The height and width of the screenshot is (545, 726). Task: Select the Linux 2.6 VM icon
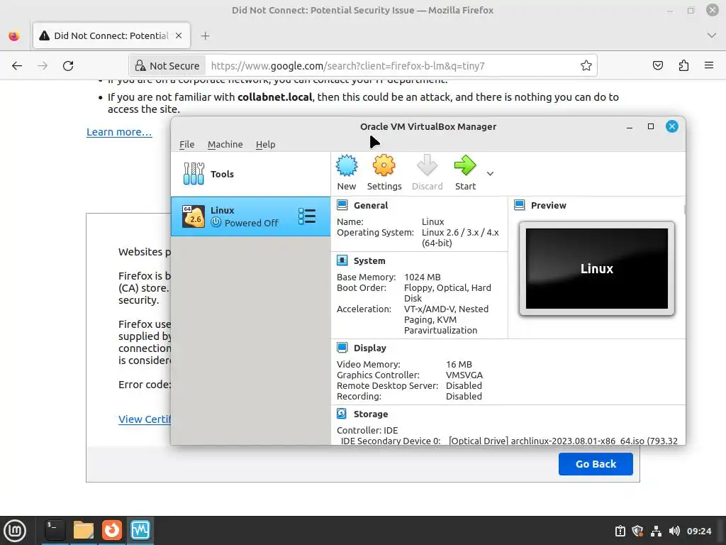click(x=193, y=216)
